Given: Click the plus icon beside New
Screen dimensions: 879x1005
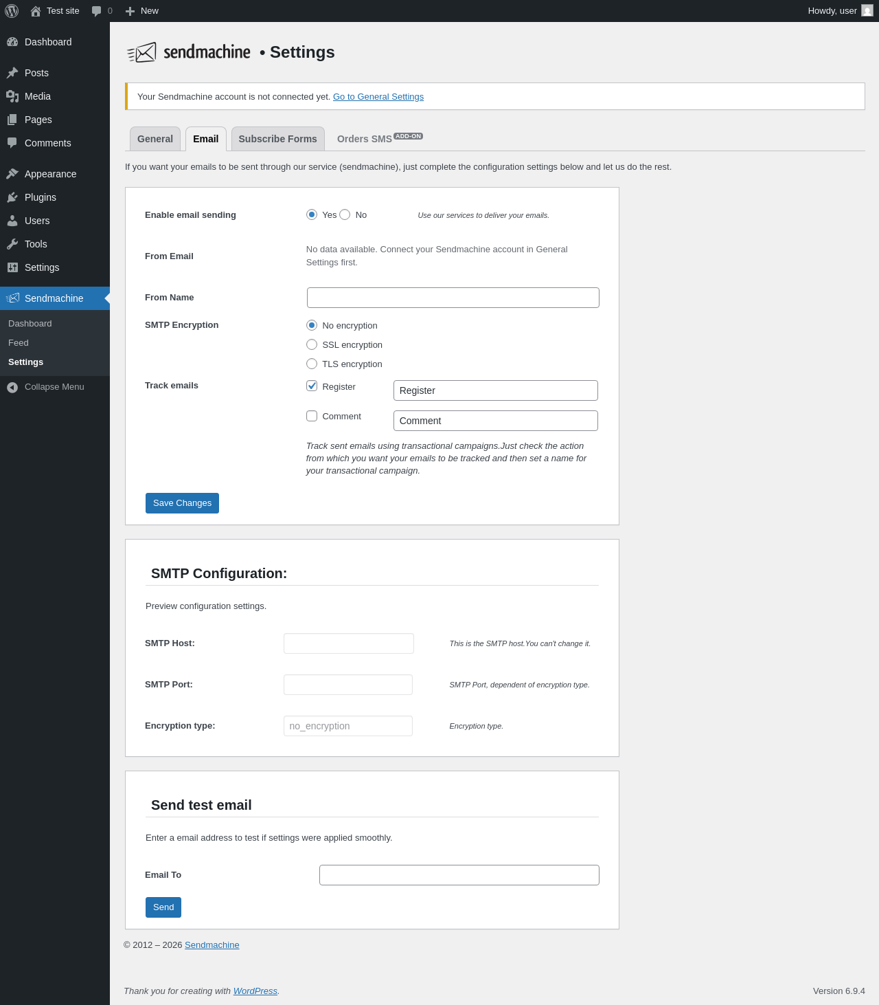Looking at the screenshot, I should [130, 11].
